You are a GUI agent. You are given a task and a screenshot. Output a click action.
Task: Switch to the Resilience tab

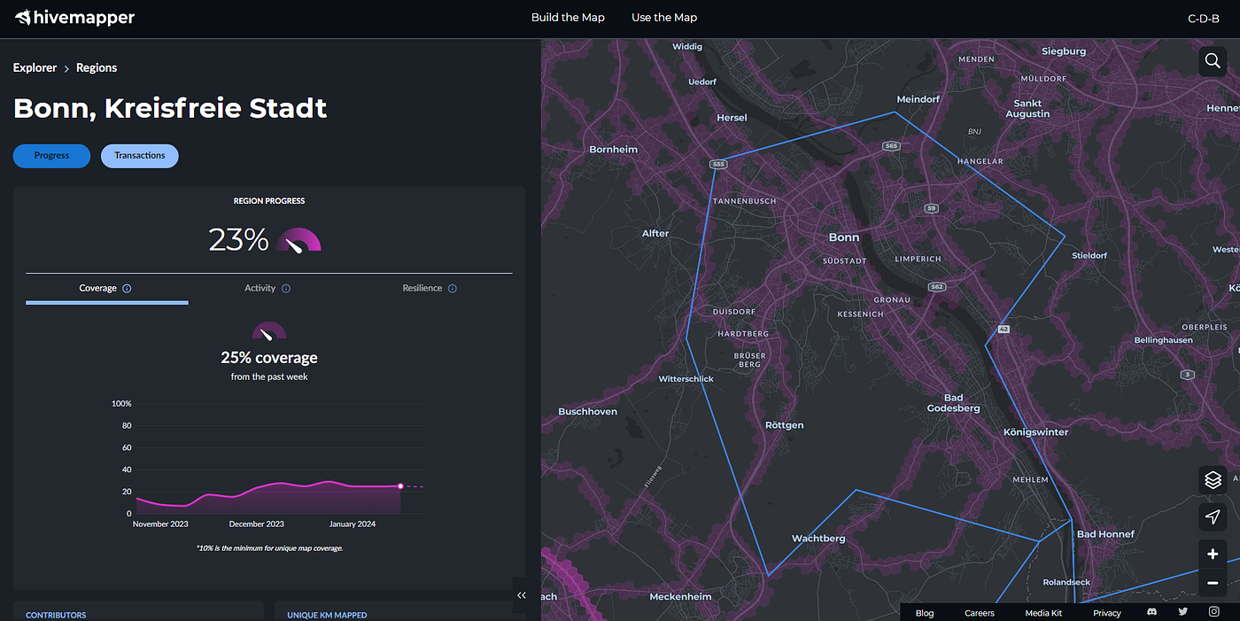click(x=430, y=289)
